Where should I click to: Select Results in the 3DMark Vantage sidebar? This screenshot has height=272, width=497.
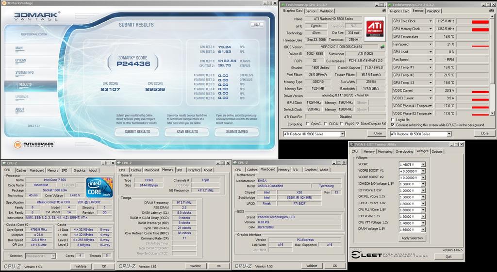(x=31, y=84)
